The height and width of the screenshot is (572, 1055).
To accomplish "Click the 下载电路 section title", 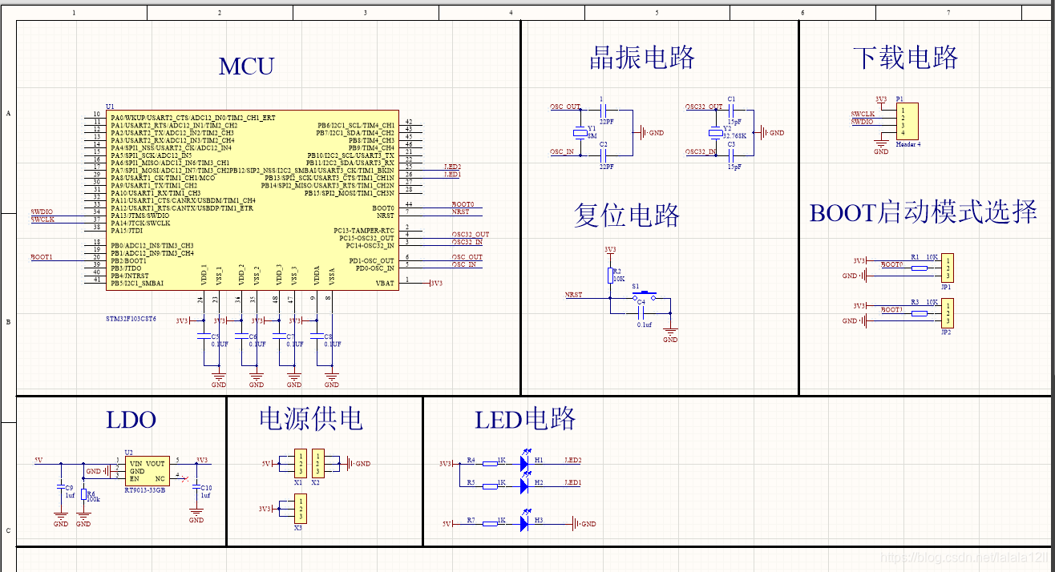I will [x=905, y=58].
